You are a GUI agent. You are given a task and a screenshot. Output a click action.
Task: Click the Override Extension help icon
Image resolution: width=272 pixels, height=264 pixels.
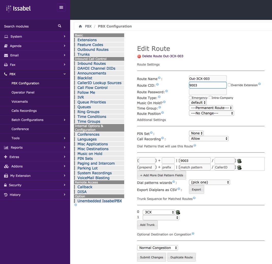(260, 84)
